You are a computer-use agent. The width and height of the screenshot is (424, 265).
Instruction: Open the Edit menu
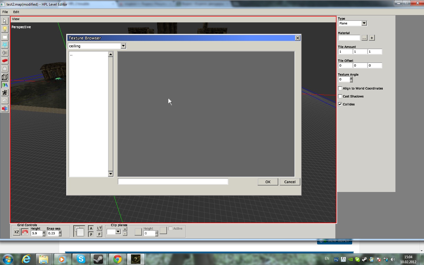tap(16, 12)
